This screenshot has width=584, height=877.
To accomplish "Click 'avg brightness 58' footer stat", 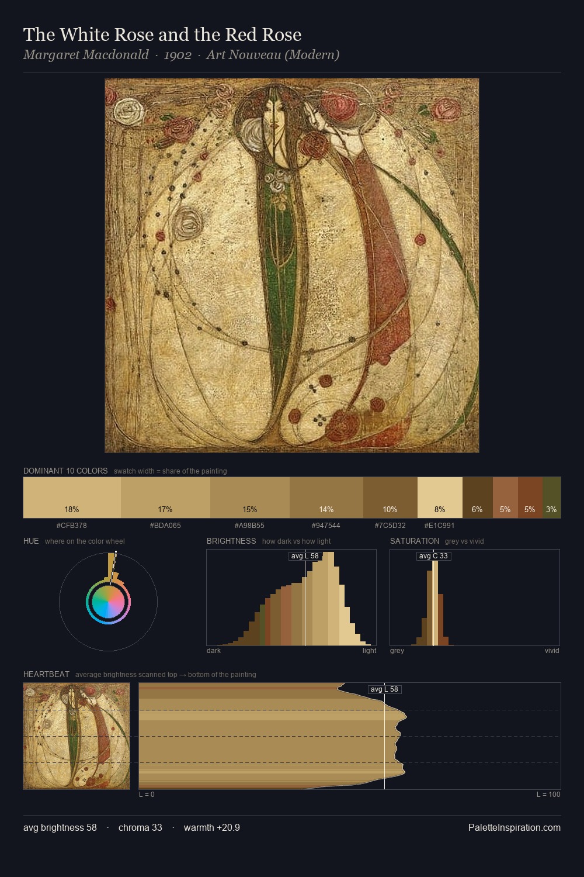I will coord(60,827).
